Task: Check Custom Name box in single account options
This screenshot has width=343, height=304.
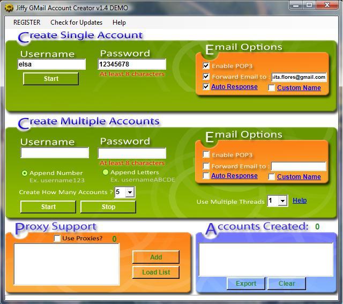Action: click(272, 88)
